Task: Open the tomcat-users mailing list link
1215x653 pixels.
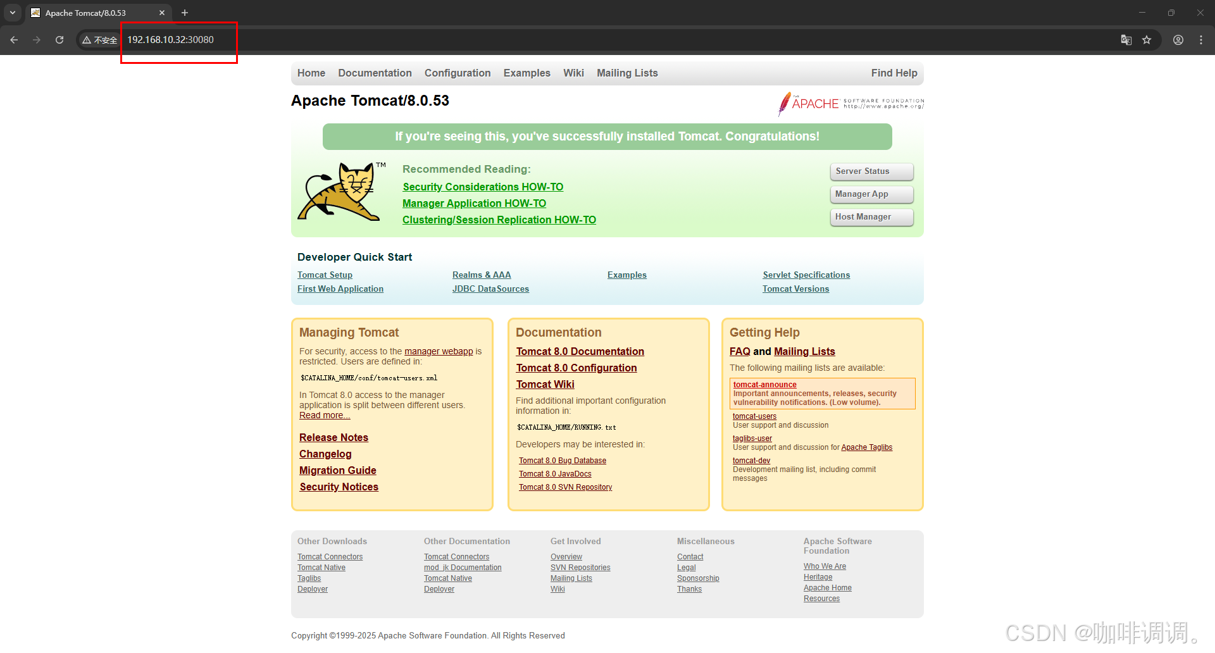Action: pyautogui.click(x=754, y=416)
